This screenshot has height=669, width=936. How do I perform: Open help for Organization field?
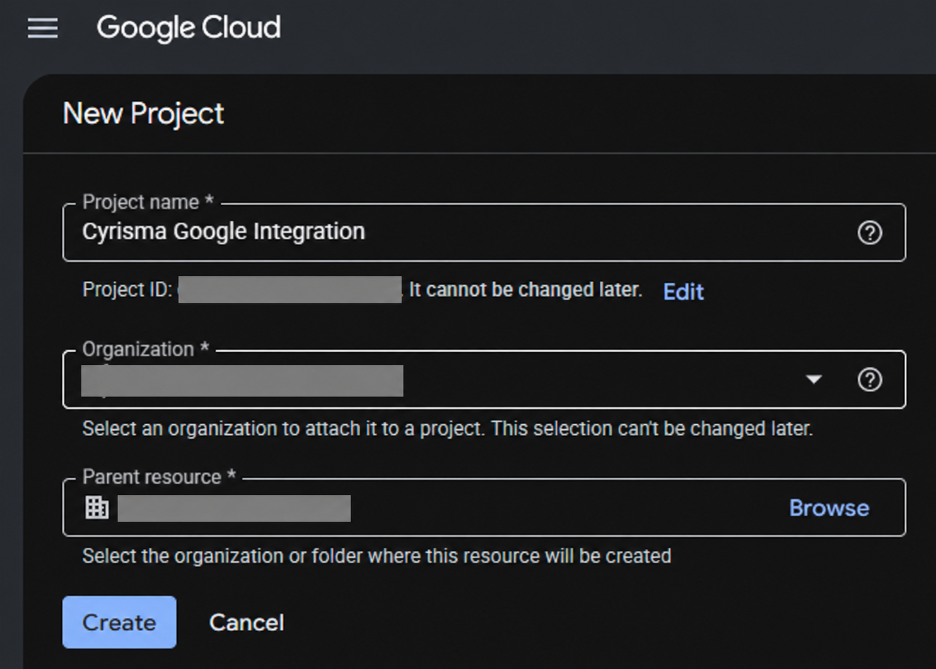pyautogui.click(x=870, y=380)
